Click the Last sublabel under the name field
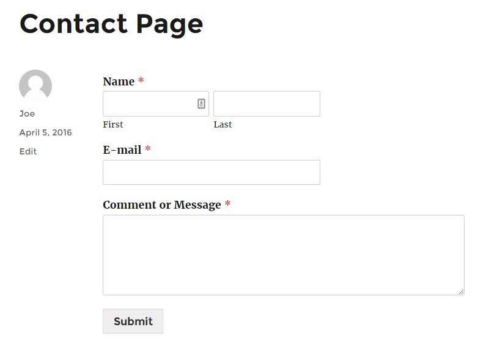Screen dimensions: 489x349 [222, 124]
